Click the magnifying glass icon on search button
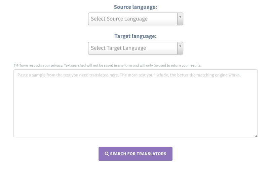Screen dimensions: 269x170 tap(107, 154)
